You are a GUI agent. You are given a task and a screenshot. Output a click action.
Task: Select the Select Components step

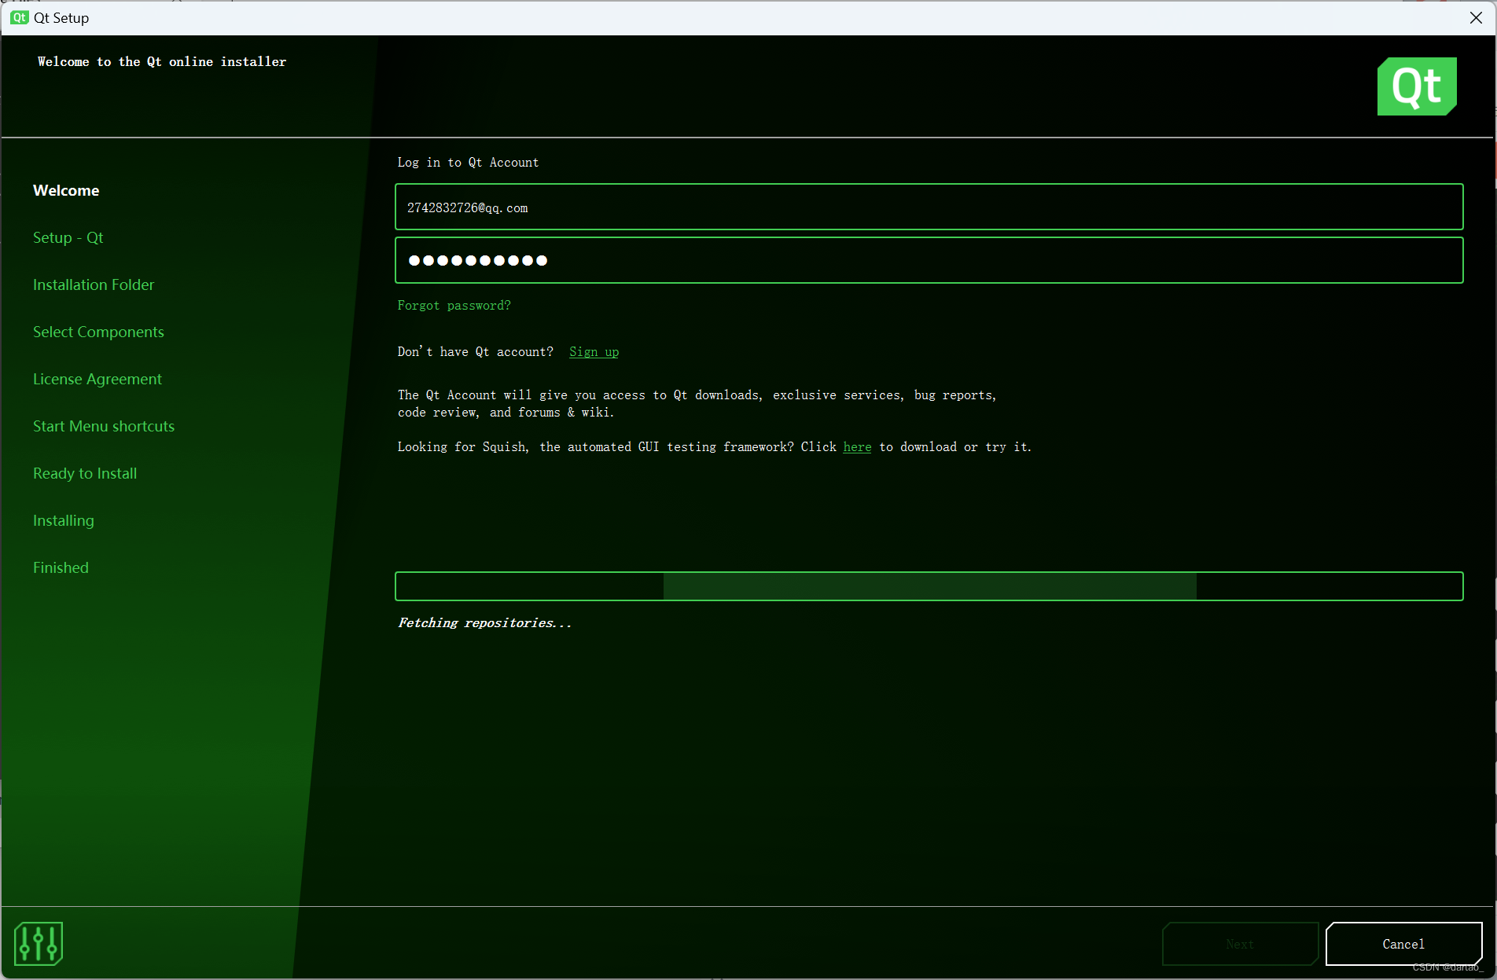coord(98,332)
